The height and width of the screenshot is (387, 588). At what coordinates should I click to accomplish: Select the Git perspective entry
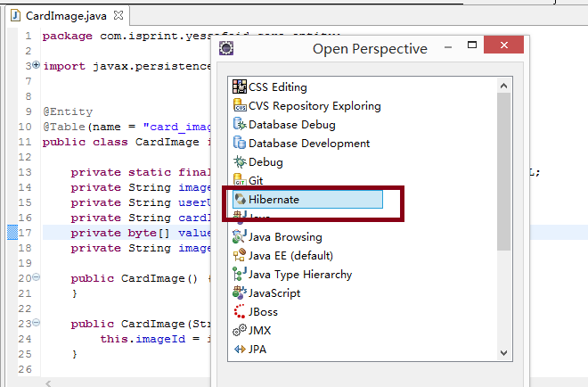[x=256, y=180]
